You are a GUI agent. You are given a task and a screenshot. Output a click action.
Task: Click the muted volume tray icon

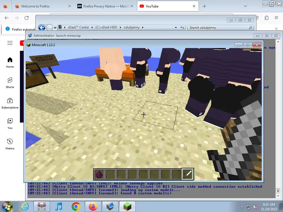point(255,207)
